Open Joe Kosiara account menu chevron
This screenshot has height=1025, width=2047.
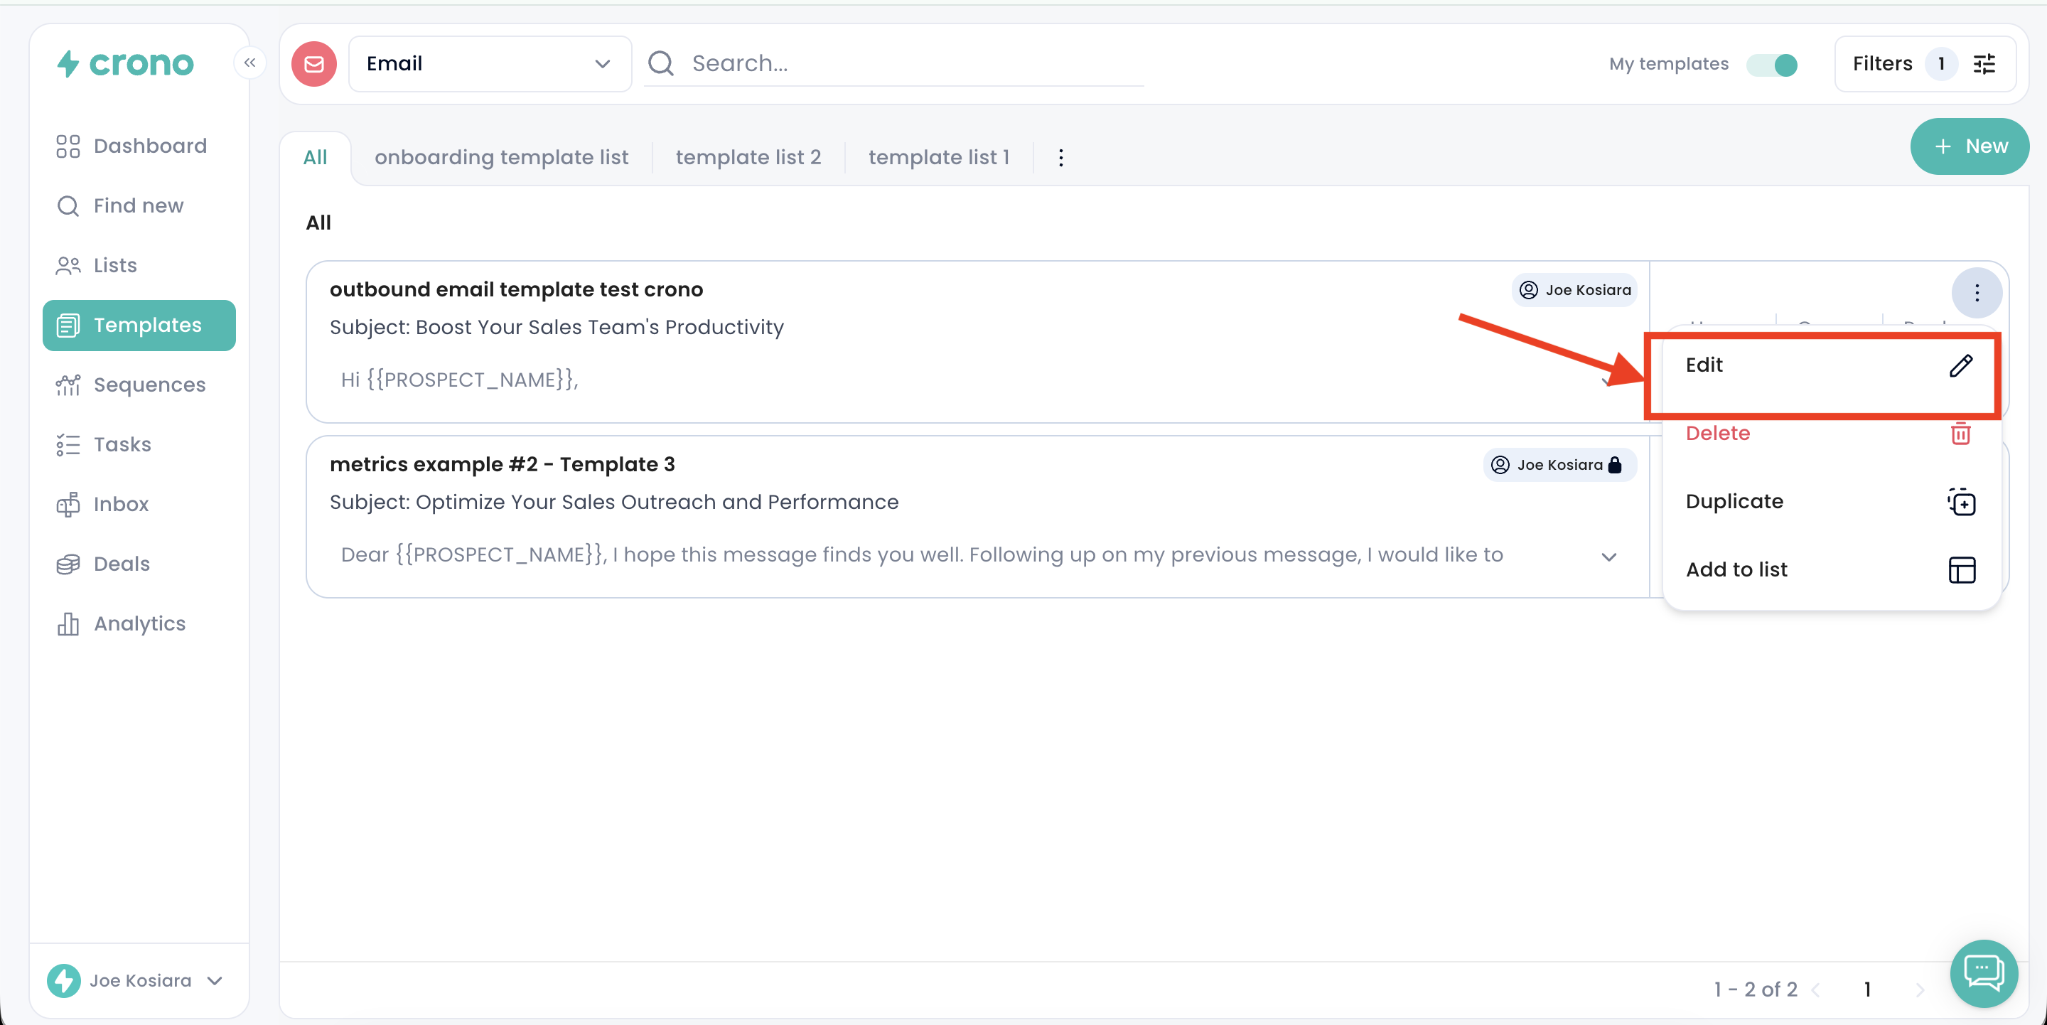click(215, 980)
